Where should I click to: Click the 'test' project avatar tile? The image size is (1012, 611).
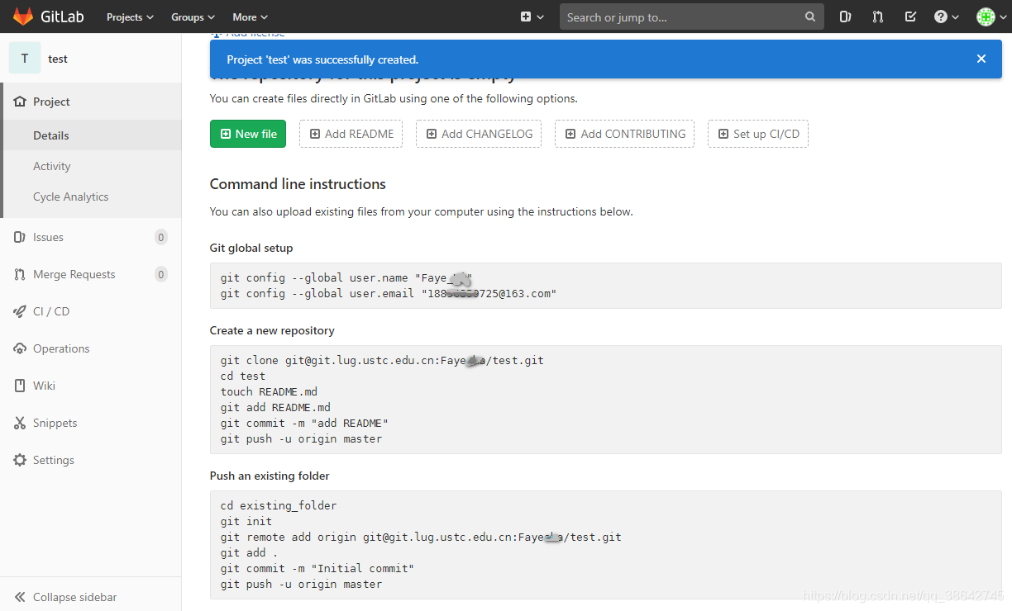pyautogui.click(x=25, y=59)
